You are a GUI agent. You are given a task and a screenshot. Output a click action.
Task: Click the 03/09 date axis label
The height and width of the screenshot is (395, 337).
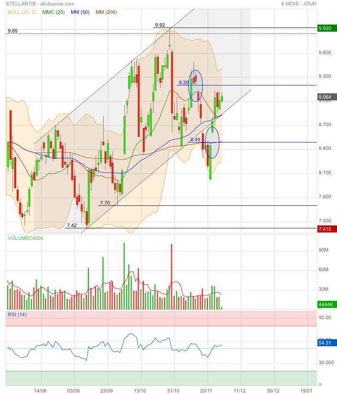tap(73, 391)
